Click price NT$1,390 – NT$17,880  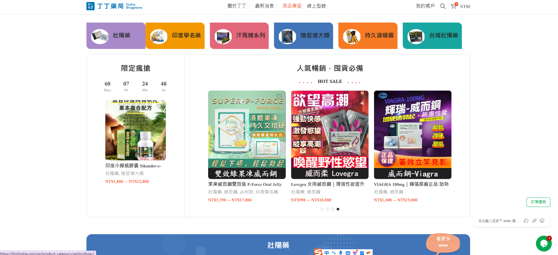click(x=230, y=200)
